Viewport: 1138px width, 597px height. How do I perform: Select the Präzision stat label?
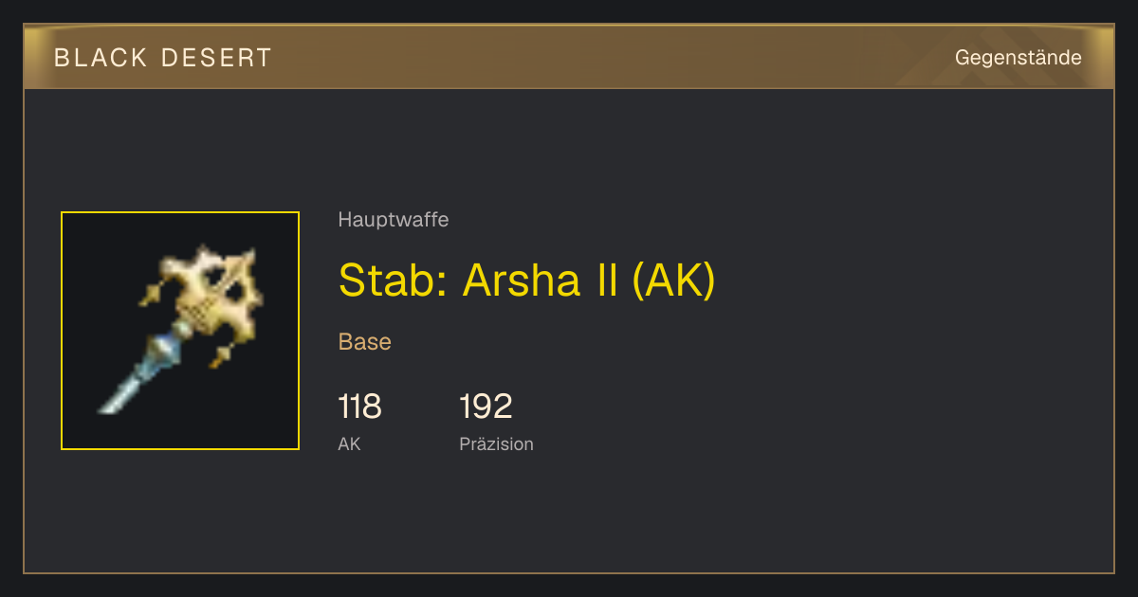496,443
